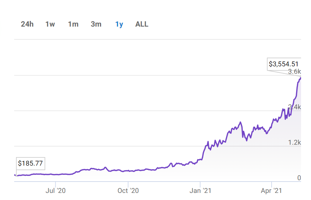Image resolution: width=311 pixels, height=200 pixels.
Task: Show the ALL time range
Action: (141, 24)
